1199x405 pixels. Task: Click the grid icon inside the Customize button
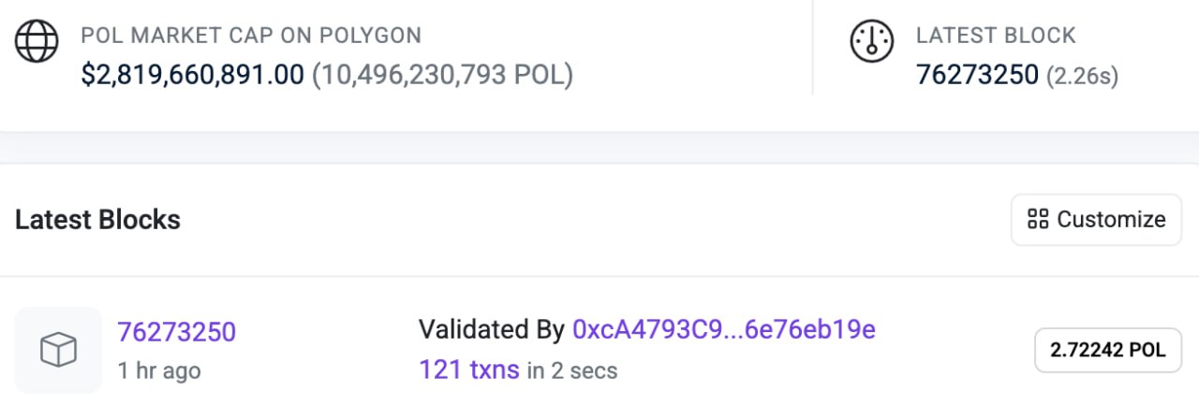[1037, 220]
